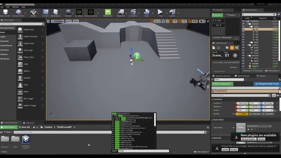The image size is (281, 158).
Task: Click the Take Recorder settings gears icon
Action: pyautogui.click(x=237, y=48)
